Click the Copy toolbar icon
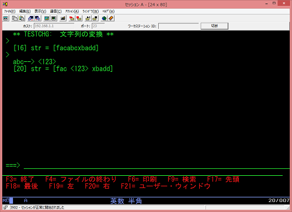292x212 pixels. (x=15, y=19)
